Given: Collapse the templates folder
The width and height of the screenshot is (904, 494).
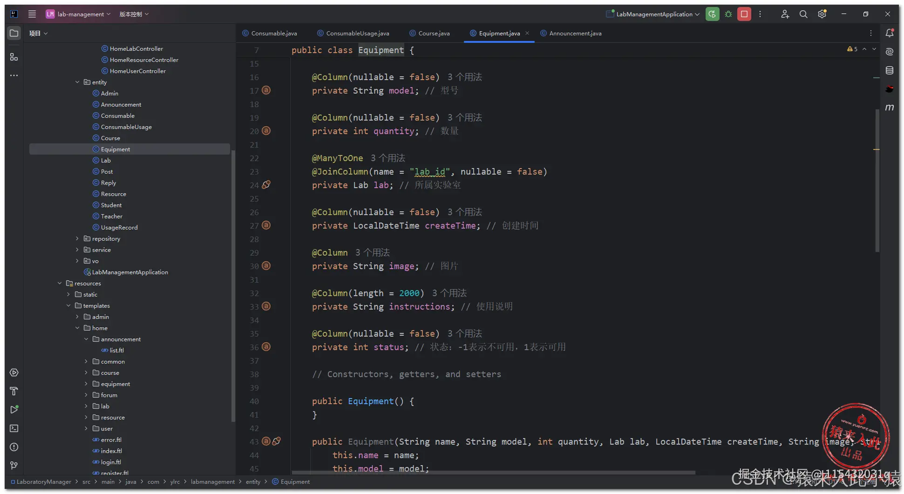Looking at the screenshot, I should [x=68, y=305].
